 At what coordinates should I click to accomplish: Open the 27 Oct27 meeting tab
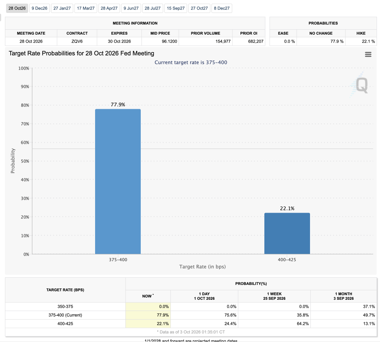199,8
